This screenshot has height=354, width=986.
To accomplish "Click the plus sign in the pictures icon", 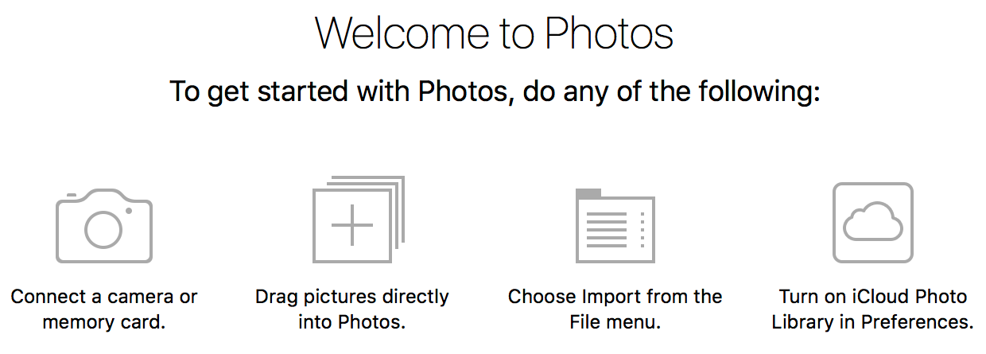I will point(352,225).
